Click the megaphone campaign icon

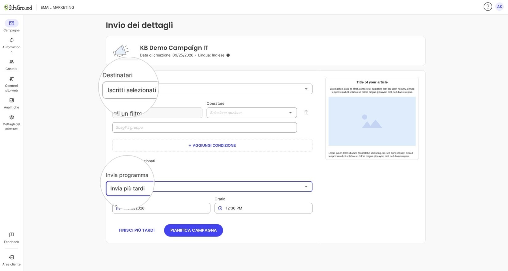tap(121, 51)
